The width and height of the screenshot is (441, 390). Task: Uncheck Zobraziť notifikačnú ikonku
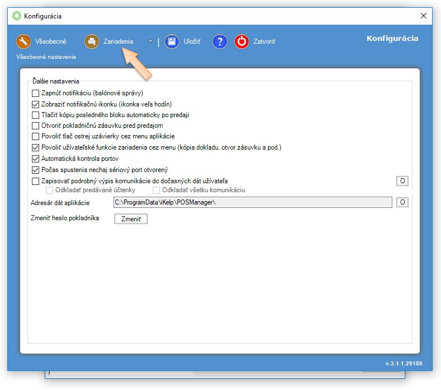click(36, 104)
